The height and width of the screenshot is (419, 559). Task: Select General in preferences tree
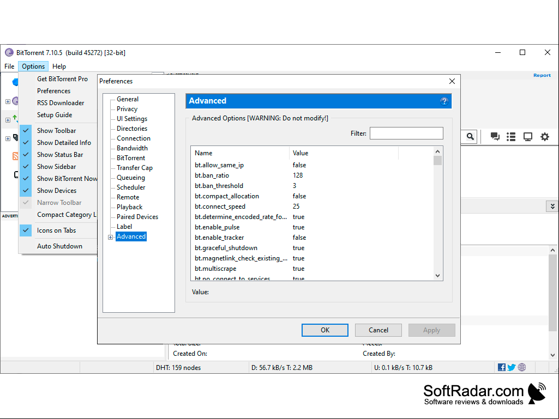pyautogui.click(x=128, y=99)
